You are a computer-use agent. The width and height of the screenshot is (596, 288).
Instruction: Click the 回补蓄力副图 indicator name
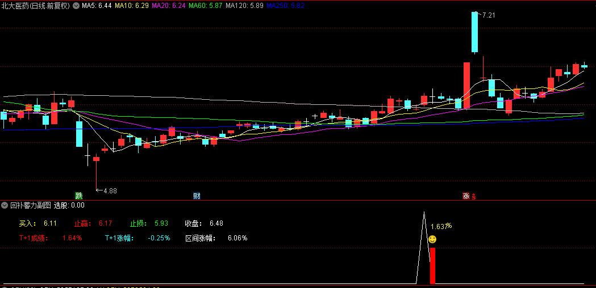point(31,205)
